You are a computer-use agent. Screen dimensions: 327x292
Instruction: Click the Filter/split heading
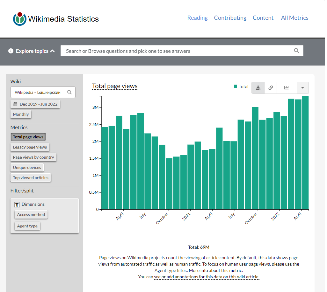click(x=22, y=191)
